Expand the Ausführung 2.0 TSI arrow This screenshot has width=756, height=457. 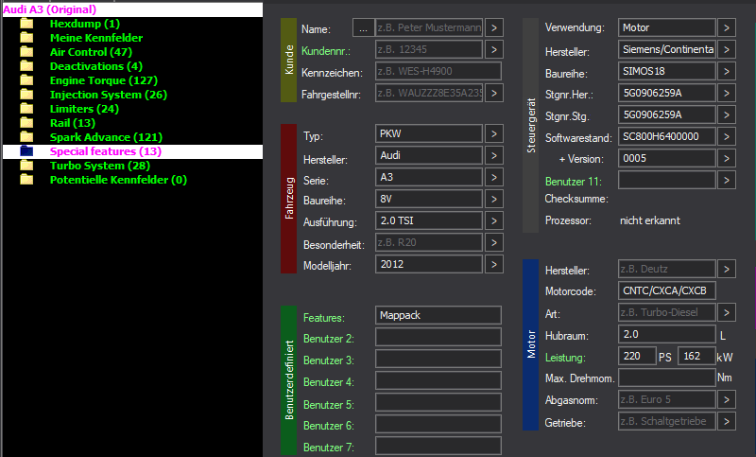click(x=494, y=220)
